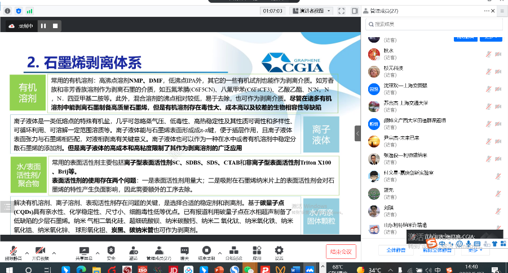
Task: Toggle microphone for 刘琪
Action: click(x=498, y=211)
